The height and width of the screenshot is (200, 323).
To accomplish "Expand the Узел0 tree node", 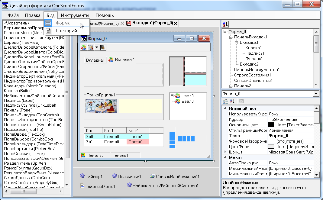I will pyautogui.click(x=172, y=96).
